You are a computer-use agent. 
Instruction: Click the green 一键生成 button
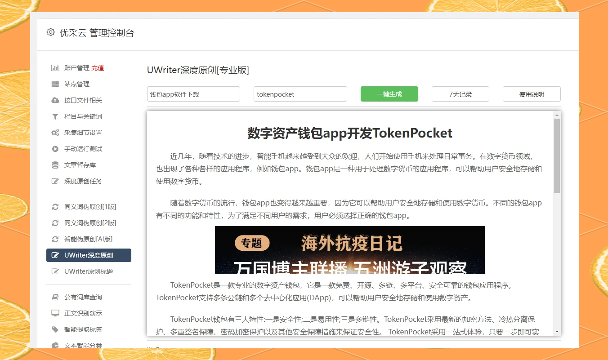coord(389,94)
